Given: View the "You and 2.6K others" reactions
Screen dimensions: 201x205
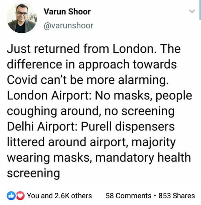Looking at the screenshot, I should point(59,196).
